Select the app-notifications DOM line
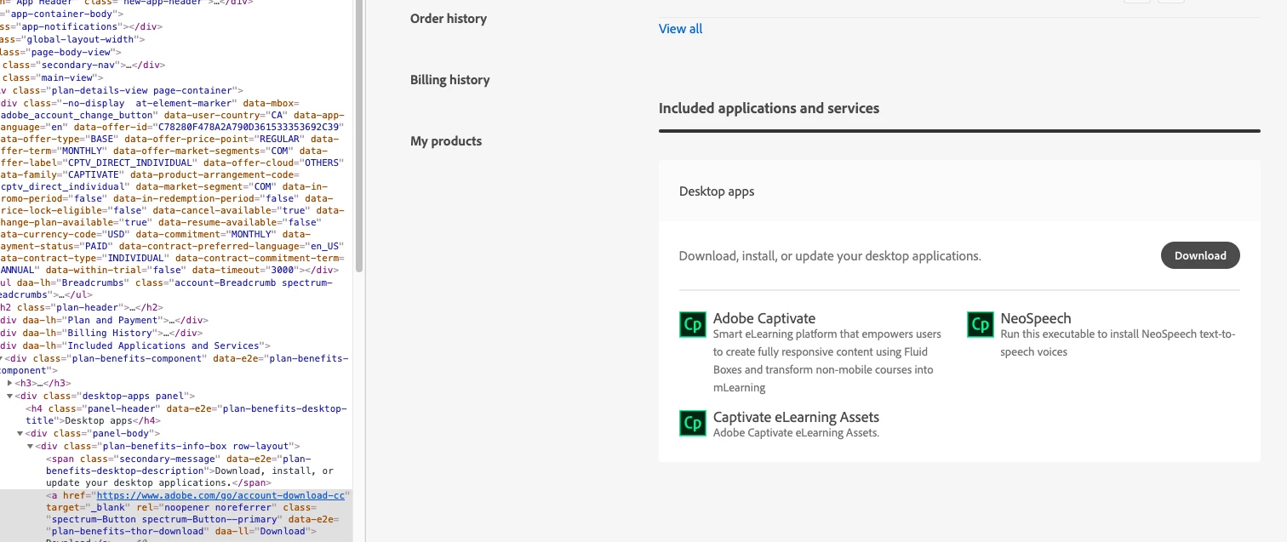 click(x=81, y=26)
